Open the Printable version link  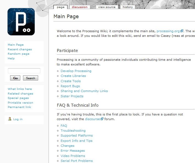pyautogui.click(x=20, y=103)
